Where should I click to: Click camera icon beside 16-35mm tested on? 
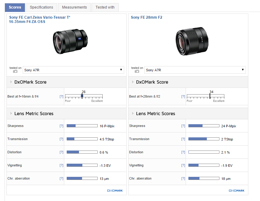(x=15, y=71)
